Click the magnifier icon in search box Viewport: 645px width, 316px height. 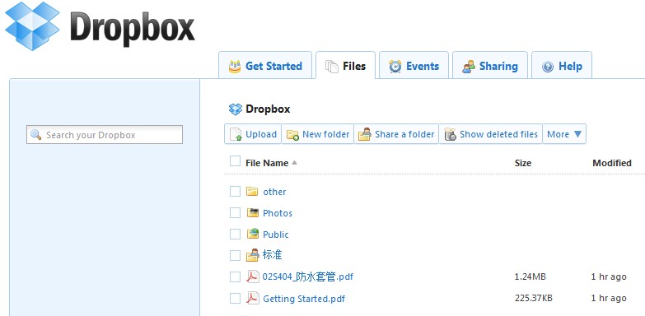(x=36, y=135)
